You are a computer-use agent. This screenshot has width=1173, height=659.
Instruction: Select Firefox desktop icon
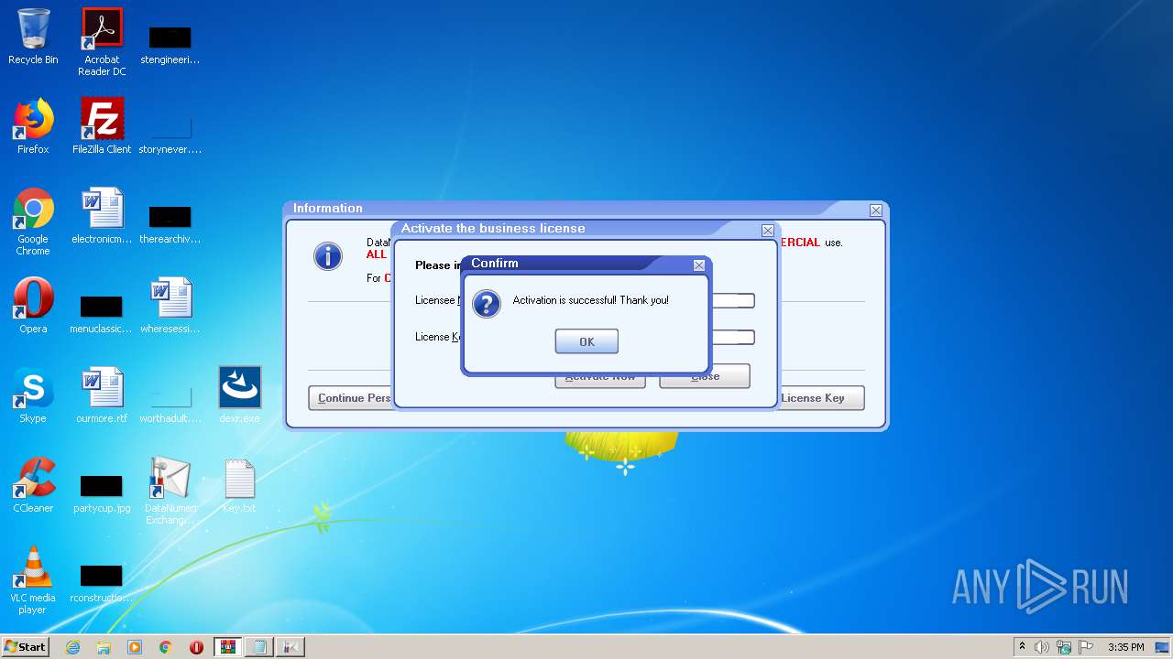tap(33, 127)
